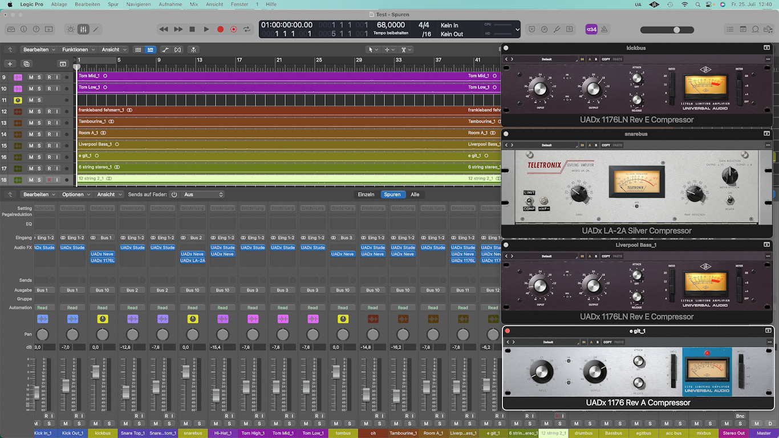Viewport: 779px width, 438px height.
Task: Click Bus 10 output on kickbus strip
Action: [x=103, y=290]
